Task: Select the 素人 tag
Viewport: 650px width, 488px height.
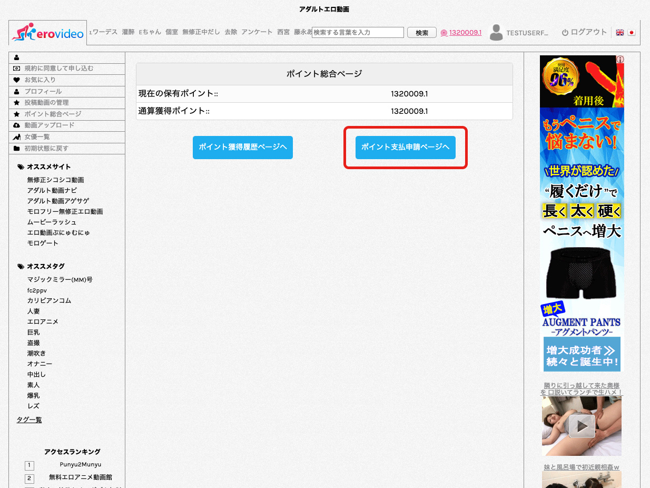Action: [x=34, y=385]
